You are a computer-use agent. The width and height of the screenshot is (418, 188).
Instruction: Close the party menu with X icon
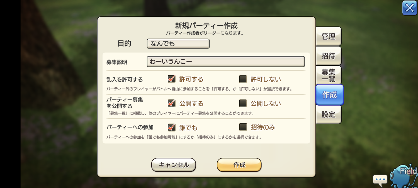tap(409, 8)
